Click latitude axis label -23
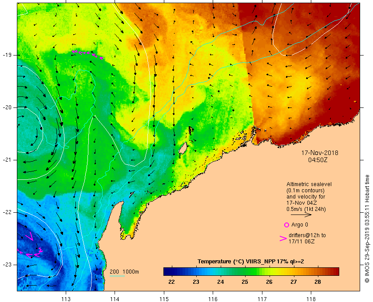Screen dimensions: 373x302 [x=7, y=265]
